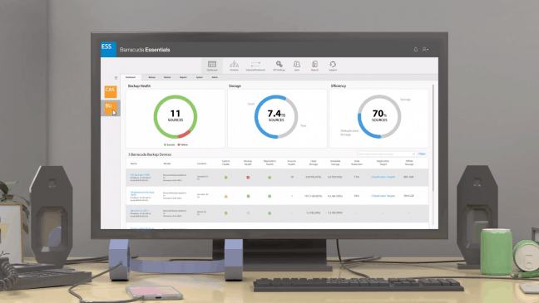Click the red Failure legend marker
This screenshot has height=303, width=539.
tap(179, 144)
